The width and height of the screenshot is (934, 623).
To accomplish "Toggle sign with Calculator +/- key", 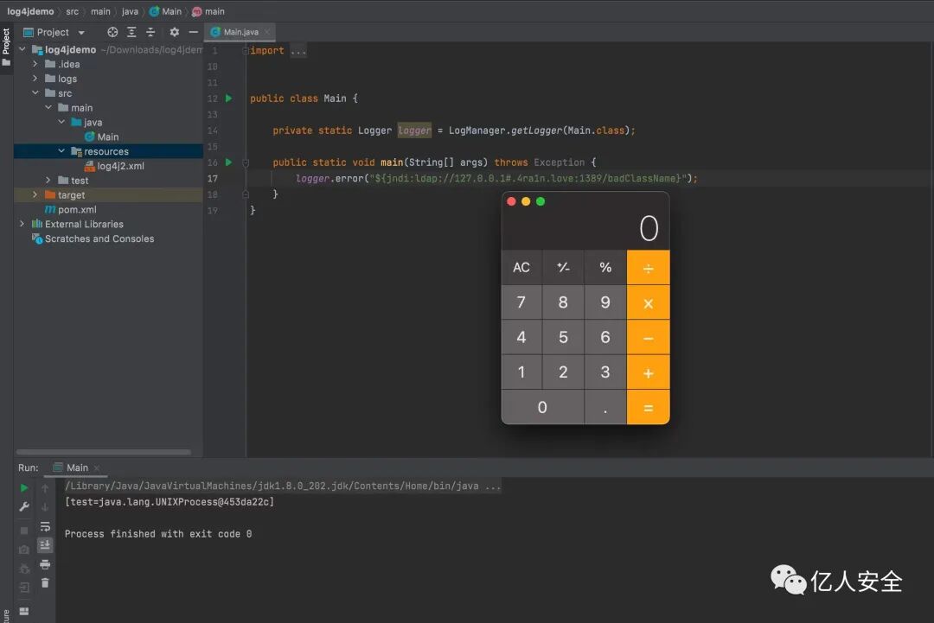I will tap(563, 267).
